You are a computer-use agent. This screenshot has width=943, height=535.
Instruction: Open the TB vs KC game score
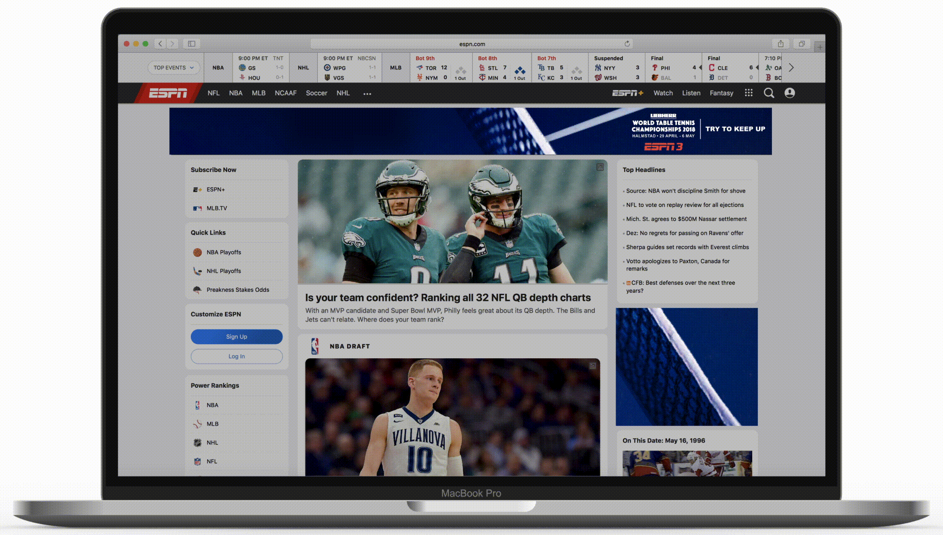coord(560,68)
